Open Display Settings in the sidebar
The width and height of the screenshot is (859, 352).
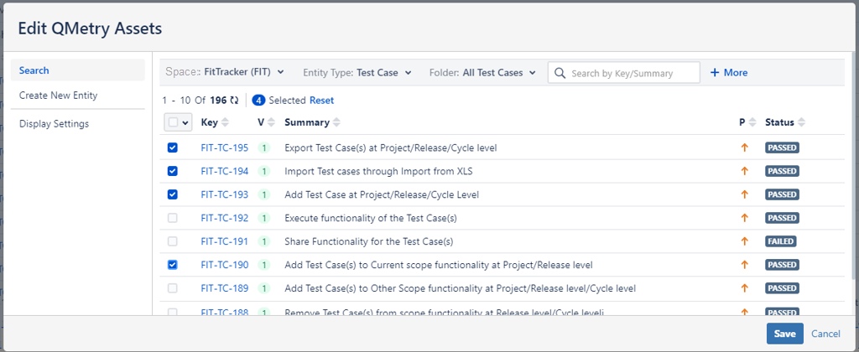(x=54, y=124)
